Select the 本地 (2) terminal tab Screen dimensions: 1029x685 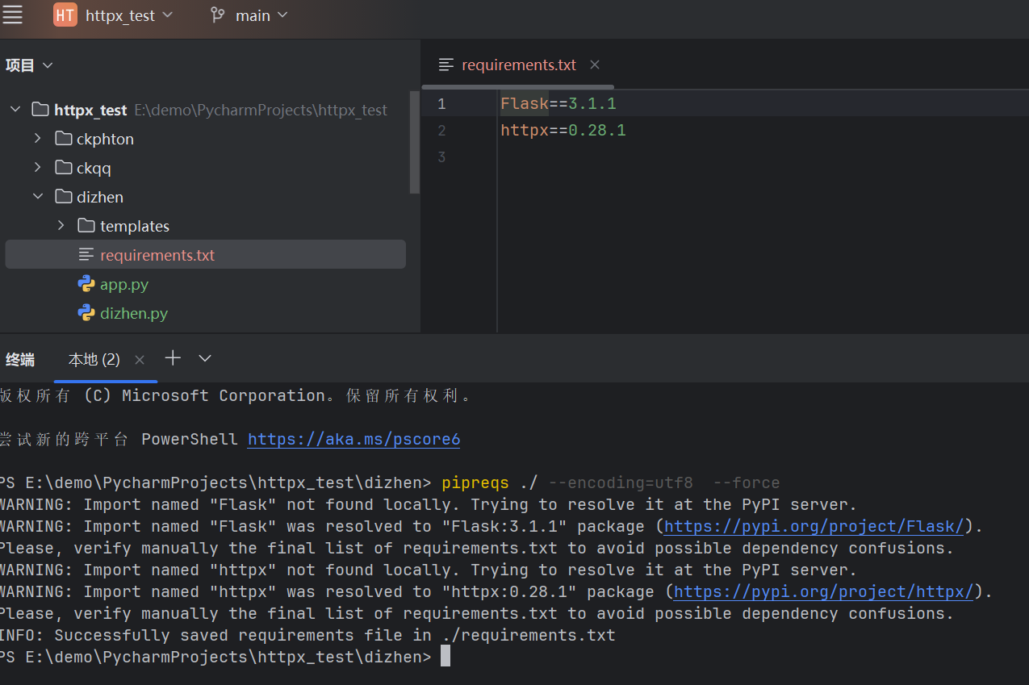tap(94, 360)
